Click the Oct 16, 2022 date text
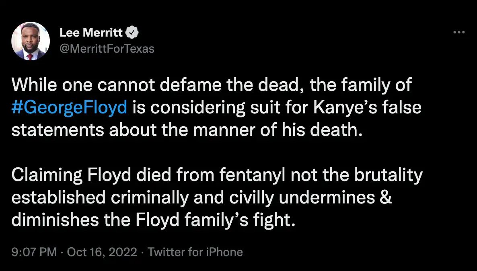 click(101, 252)
